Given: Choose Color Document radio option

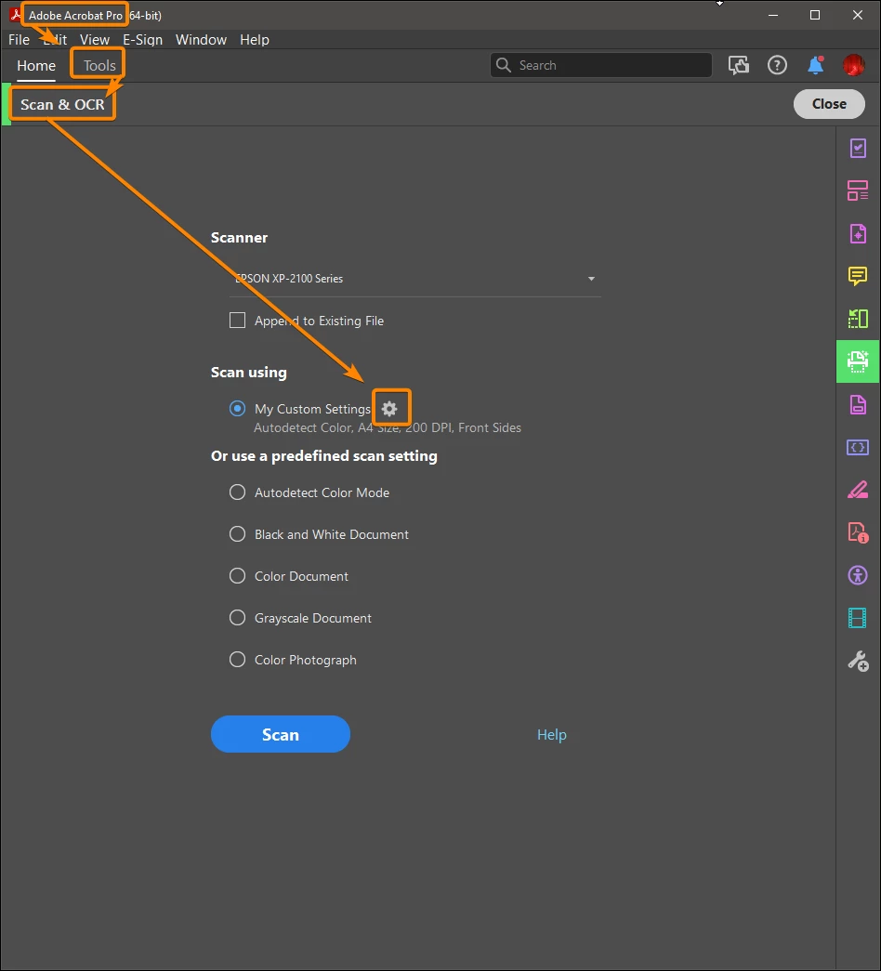Looking at the screenshot, I should pyautogui.click(x=237, y=576).
